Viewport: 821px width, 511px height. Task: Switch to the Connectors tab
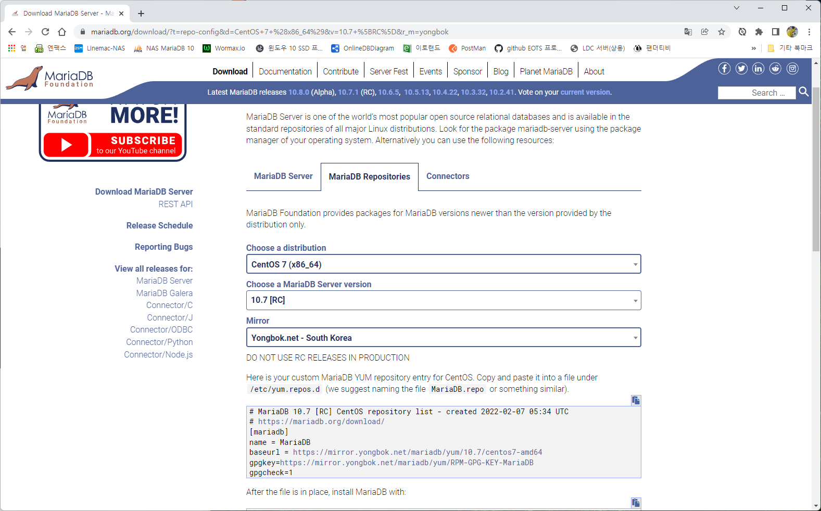pyautogui.click(x=448, y=176)
